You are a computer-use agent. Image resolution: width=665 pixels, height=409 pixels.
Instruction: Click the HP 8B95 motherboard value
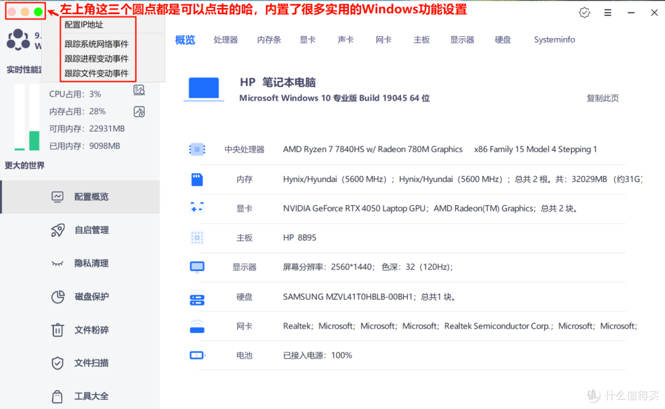[x=299, y=238]
